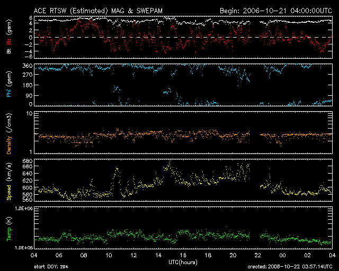Screen dimensions: 339x271
Task: Click the start DOY: 294 text
Action: click(x=52, y=267)
